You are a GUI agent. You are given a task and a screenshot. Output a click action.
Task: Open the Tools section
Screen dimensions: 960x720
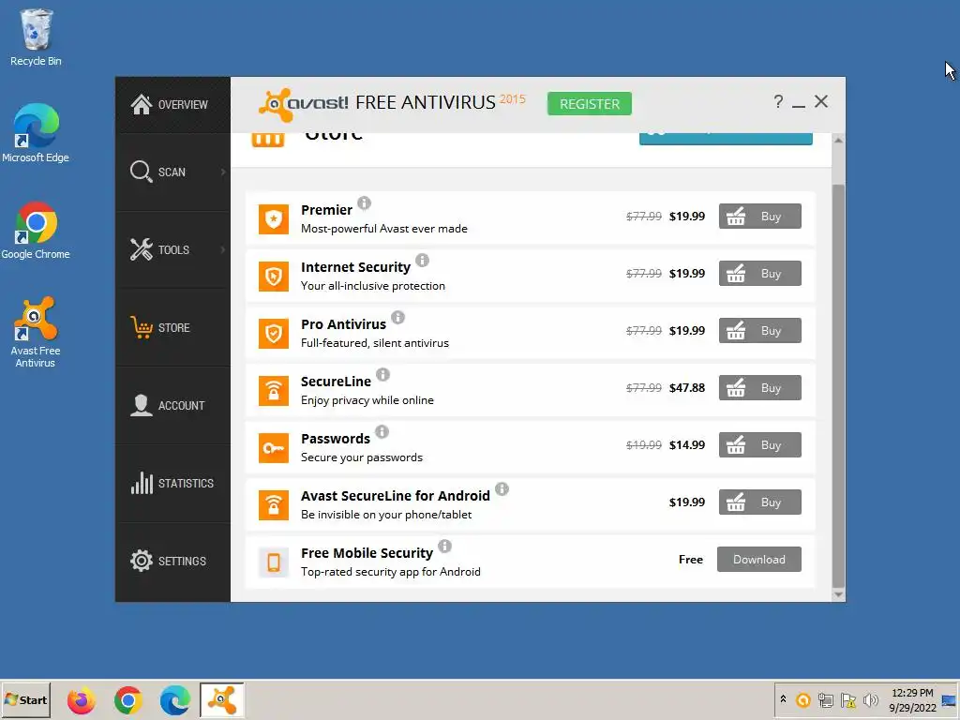coord(172,249)
